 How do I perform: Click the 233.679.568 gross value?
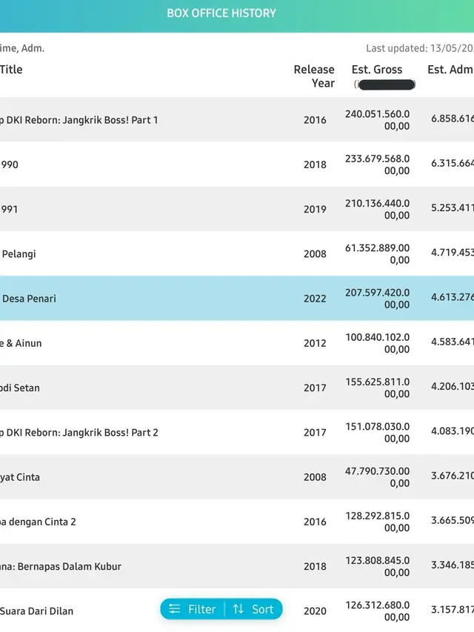pyautogui.click(x=377, y=164)
